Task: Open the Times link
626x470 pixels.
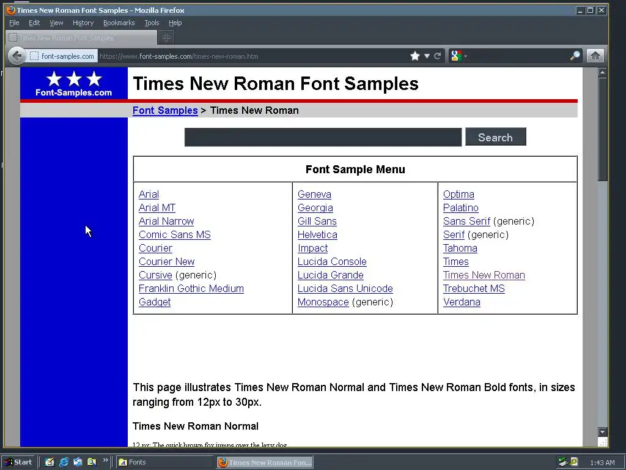Action: [456, 261]
